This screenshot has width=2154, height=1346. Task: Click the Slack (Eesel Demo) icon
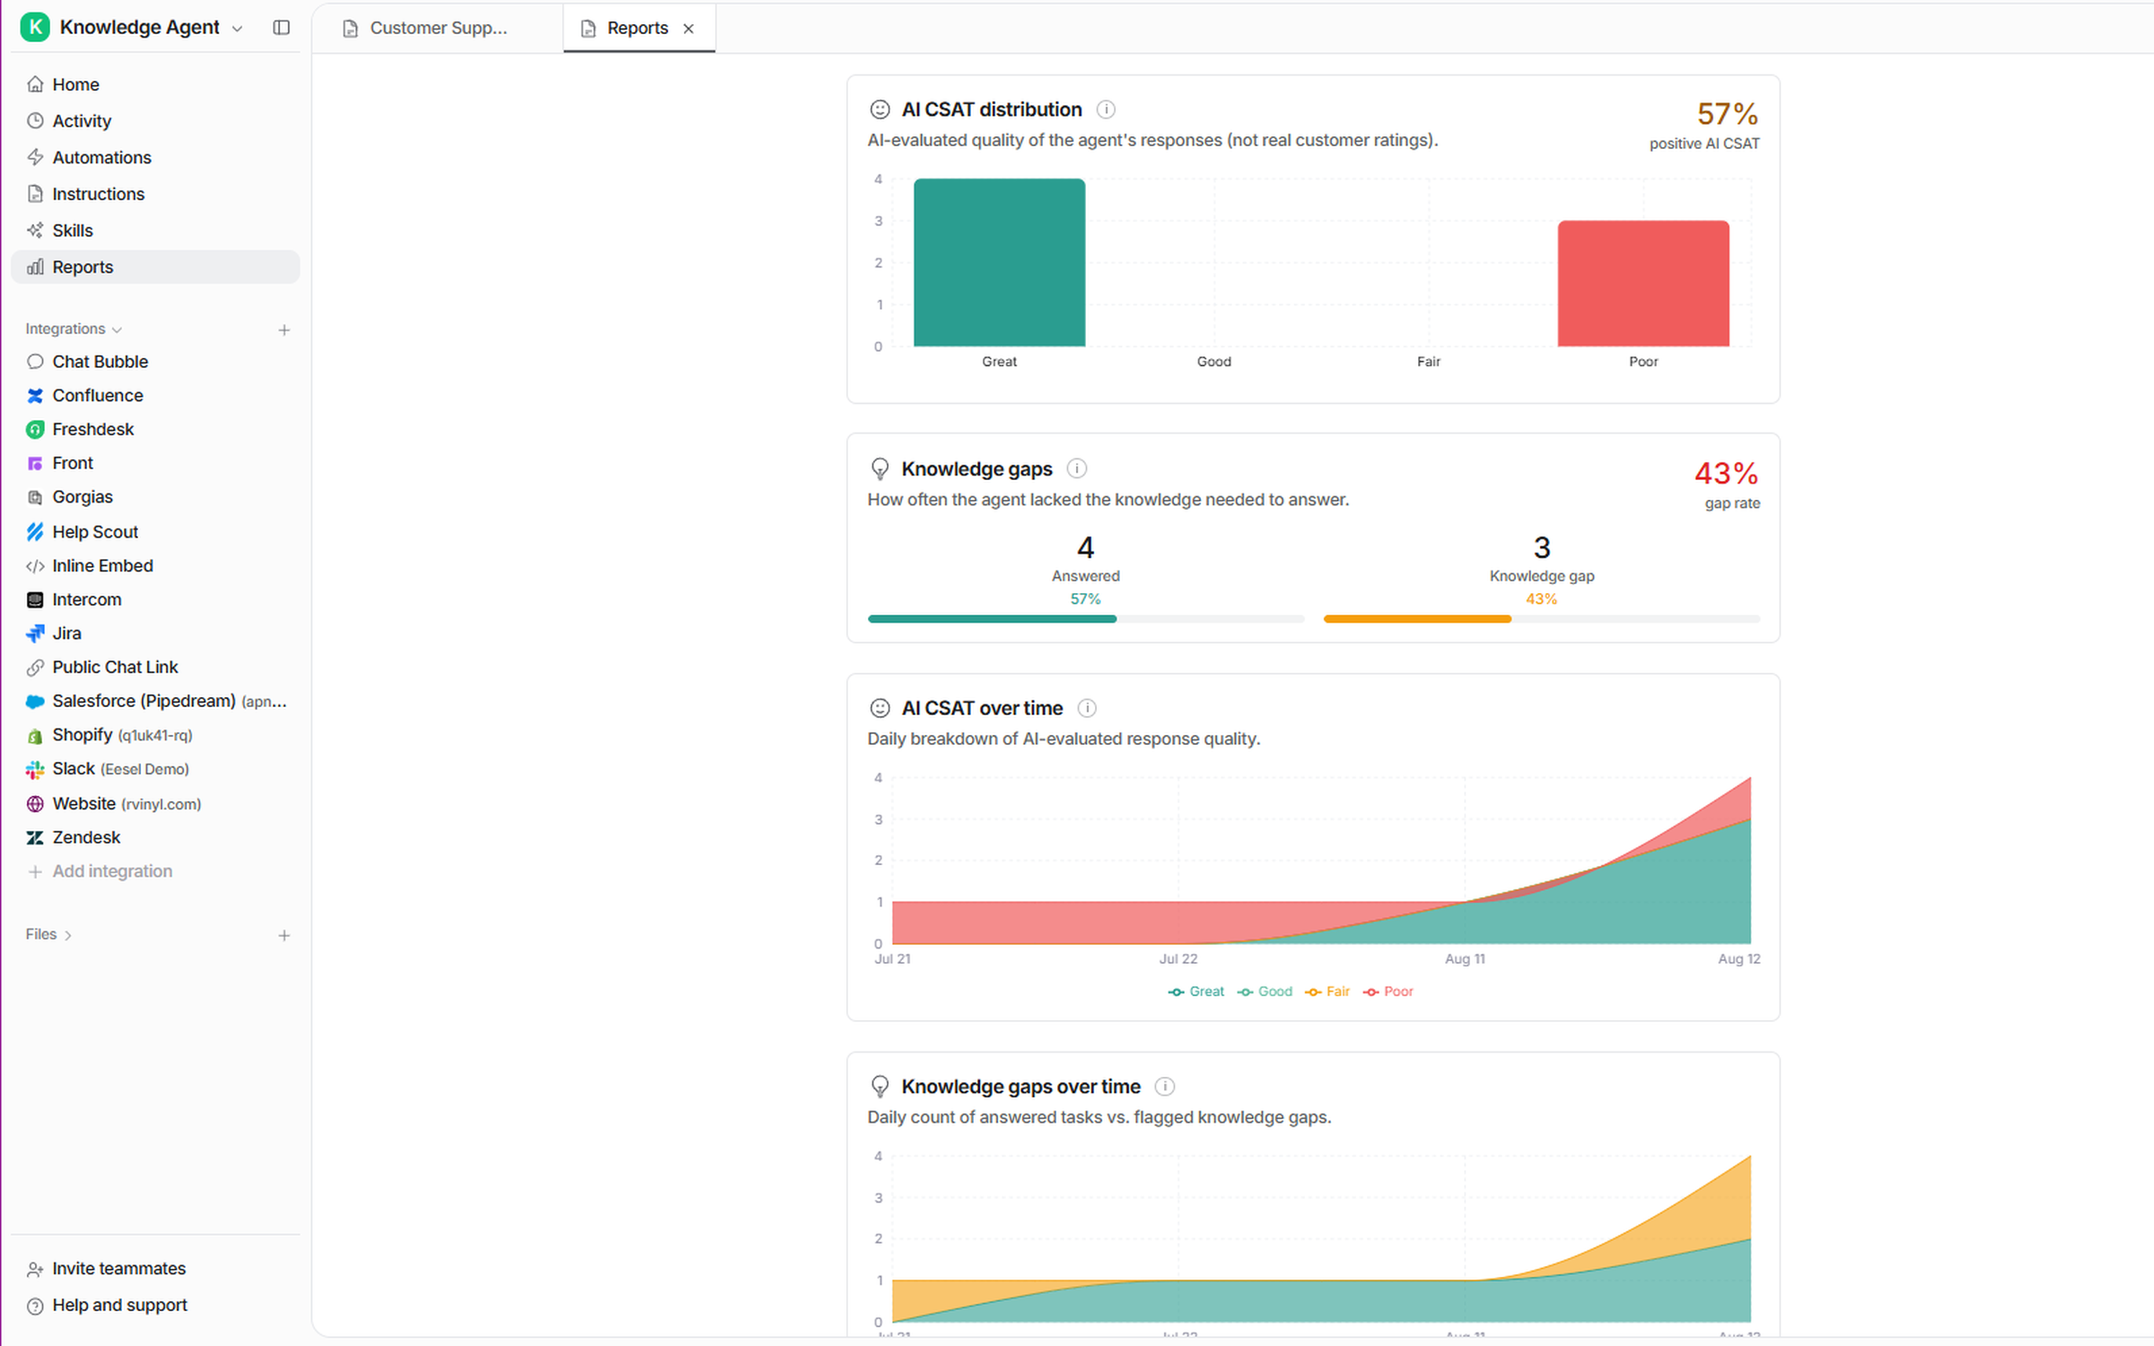point(35,770)
